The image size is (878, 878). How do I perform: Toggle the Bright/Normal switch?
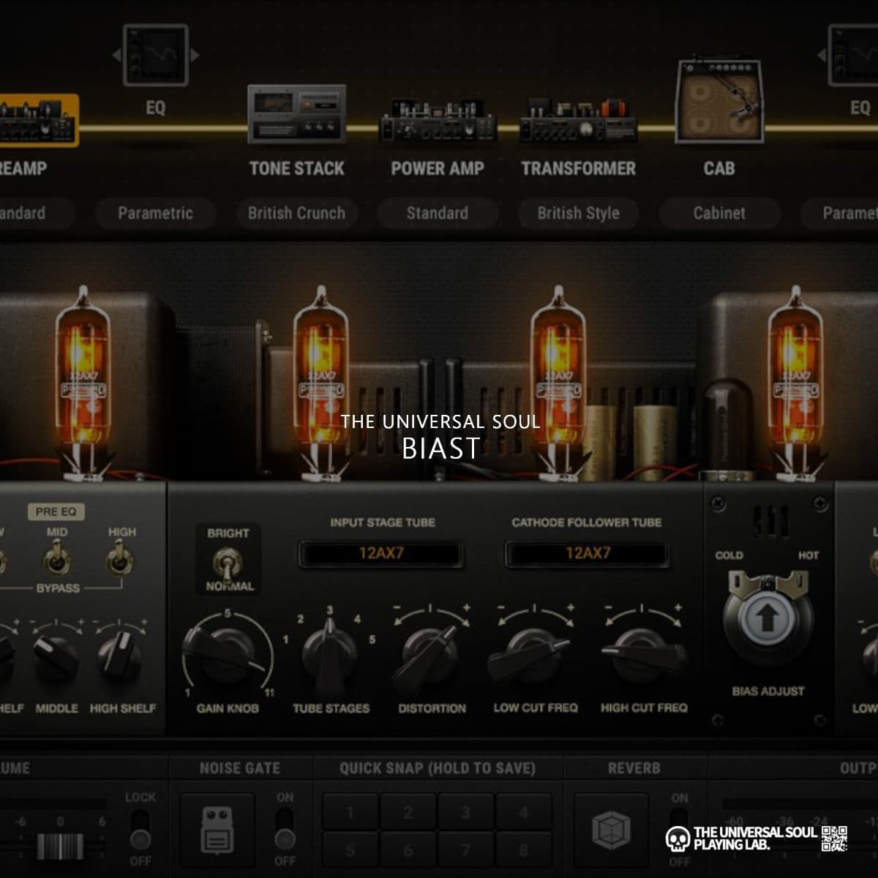pyautogui.click(x=228, y=563)
